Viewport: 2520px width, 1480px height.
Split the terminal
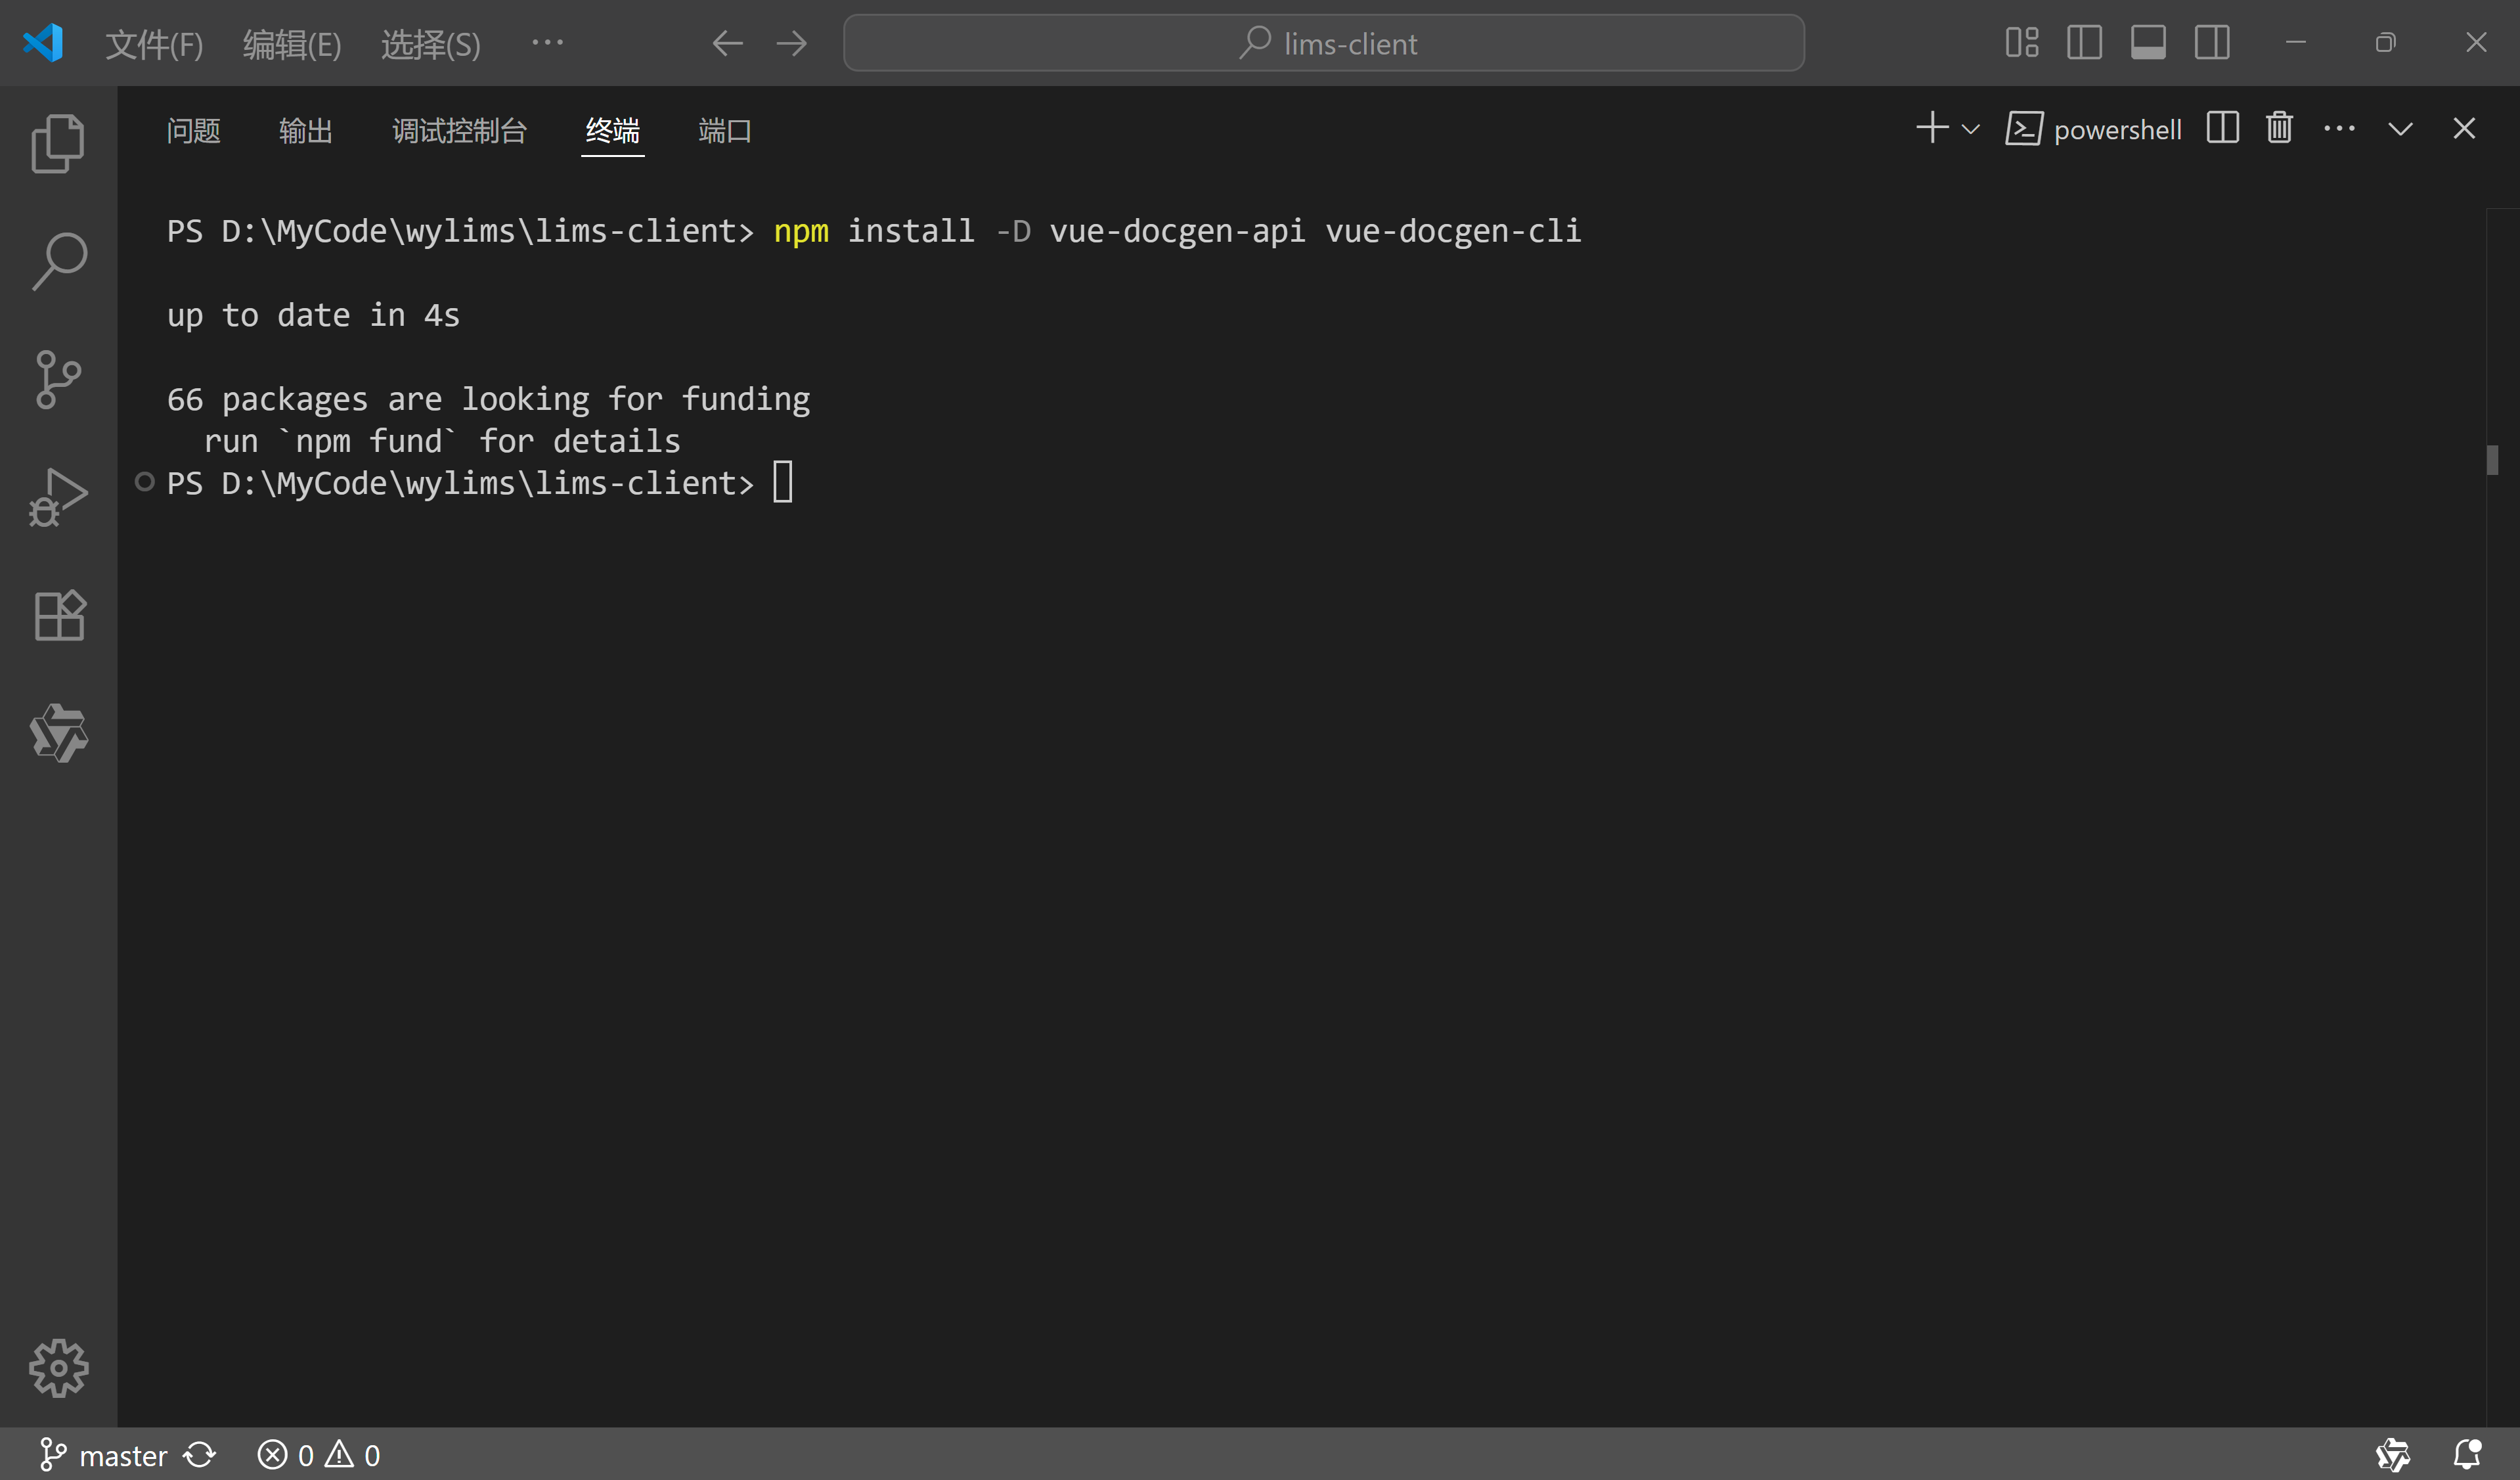tap(2221, 128)
